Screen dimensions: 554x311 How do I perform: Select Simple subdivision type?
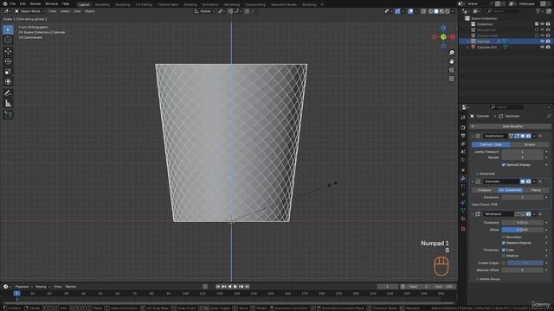point(530,144)
